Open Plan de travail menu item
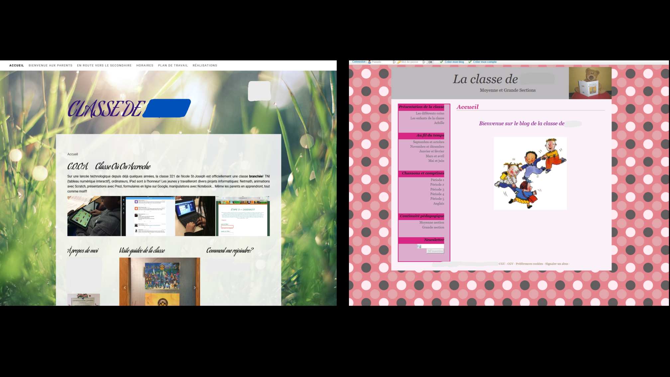This screenshot has width=670, height=377. tap(173, 65)
